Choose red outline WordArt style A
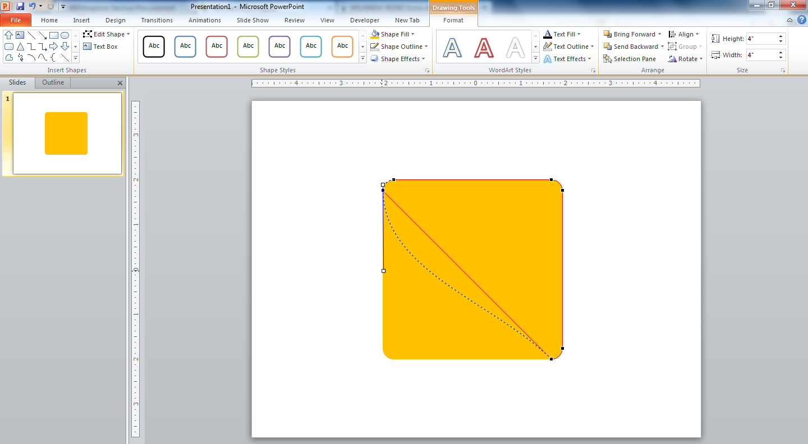Image resolution: width=808 pixels, height=444 pixels. (x=484, y=48)
